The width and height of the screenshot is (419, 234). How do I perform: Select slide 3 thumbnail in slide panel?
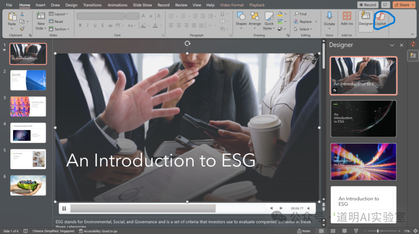coord(28,107)
